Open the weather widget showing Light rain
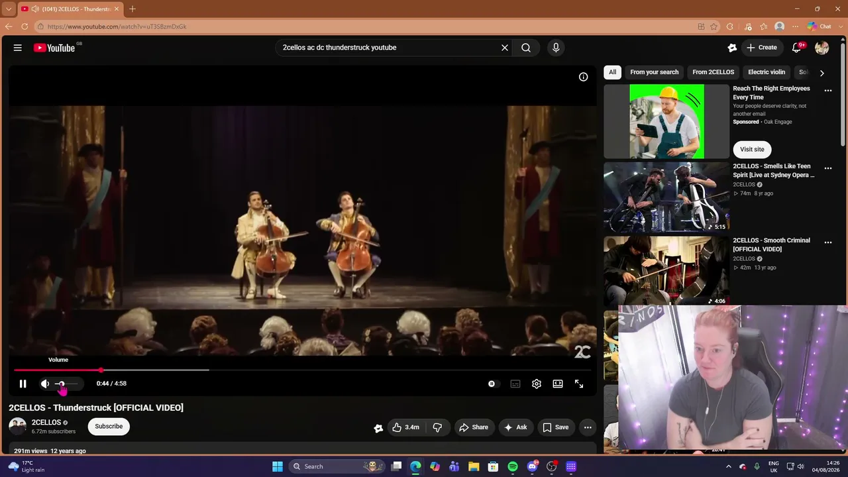848x477 pixels. coord(26,466)
